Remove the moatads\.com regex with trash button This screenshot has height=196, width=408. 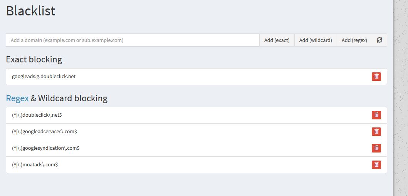click(376, 164)
